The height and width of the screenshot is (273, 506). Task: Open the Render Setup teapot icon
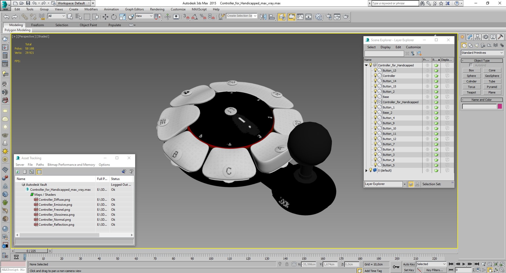329,17
